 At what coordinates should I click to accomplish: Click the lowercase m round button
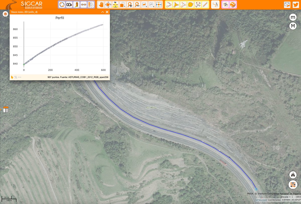click(x=293, y=17)
